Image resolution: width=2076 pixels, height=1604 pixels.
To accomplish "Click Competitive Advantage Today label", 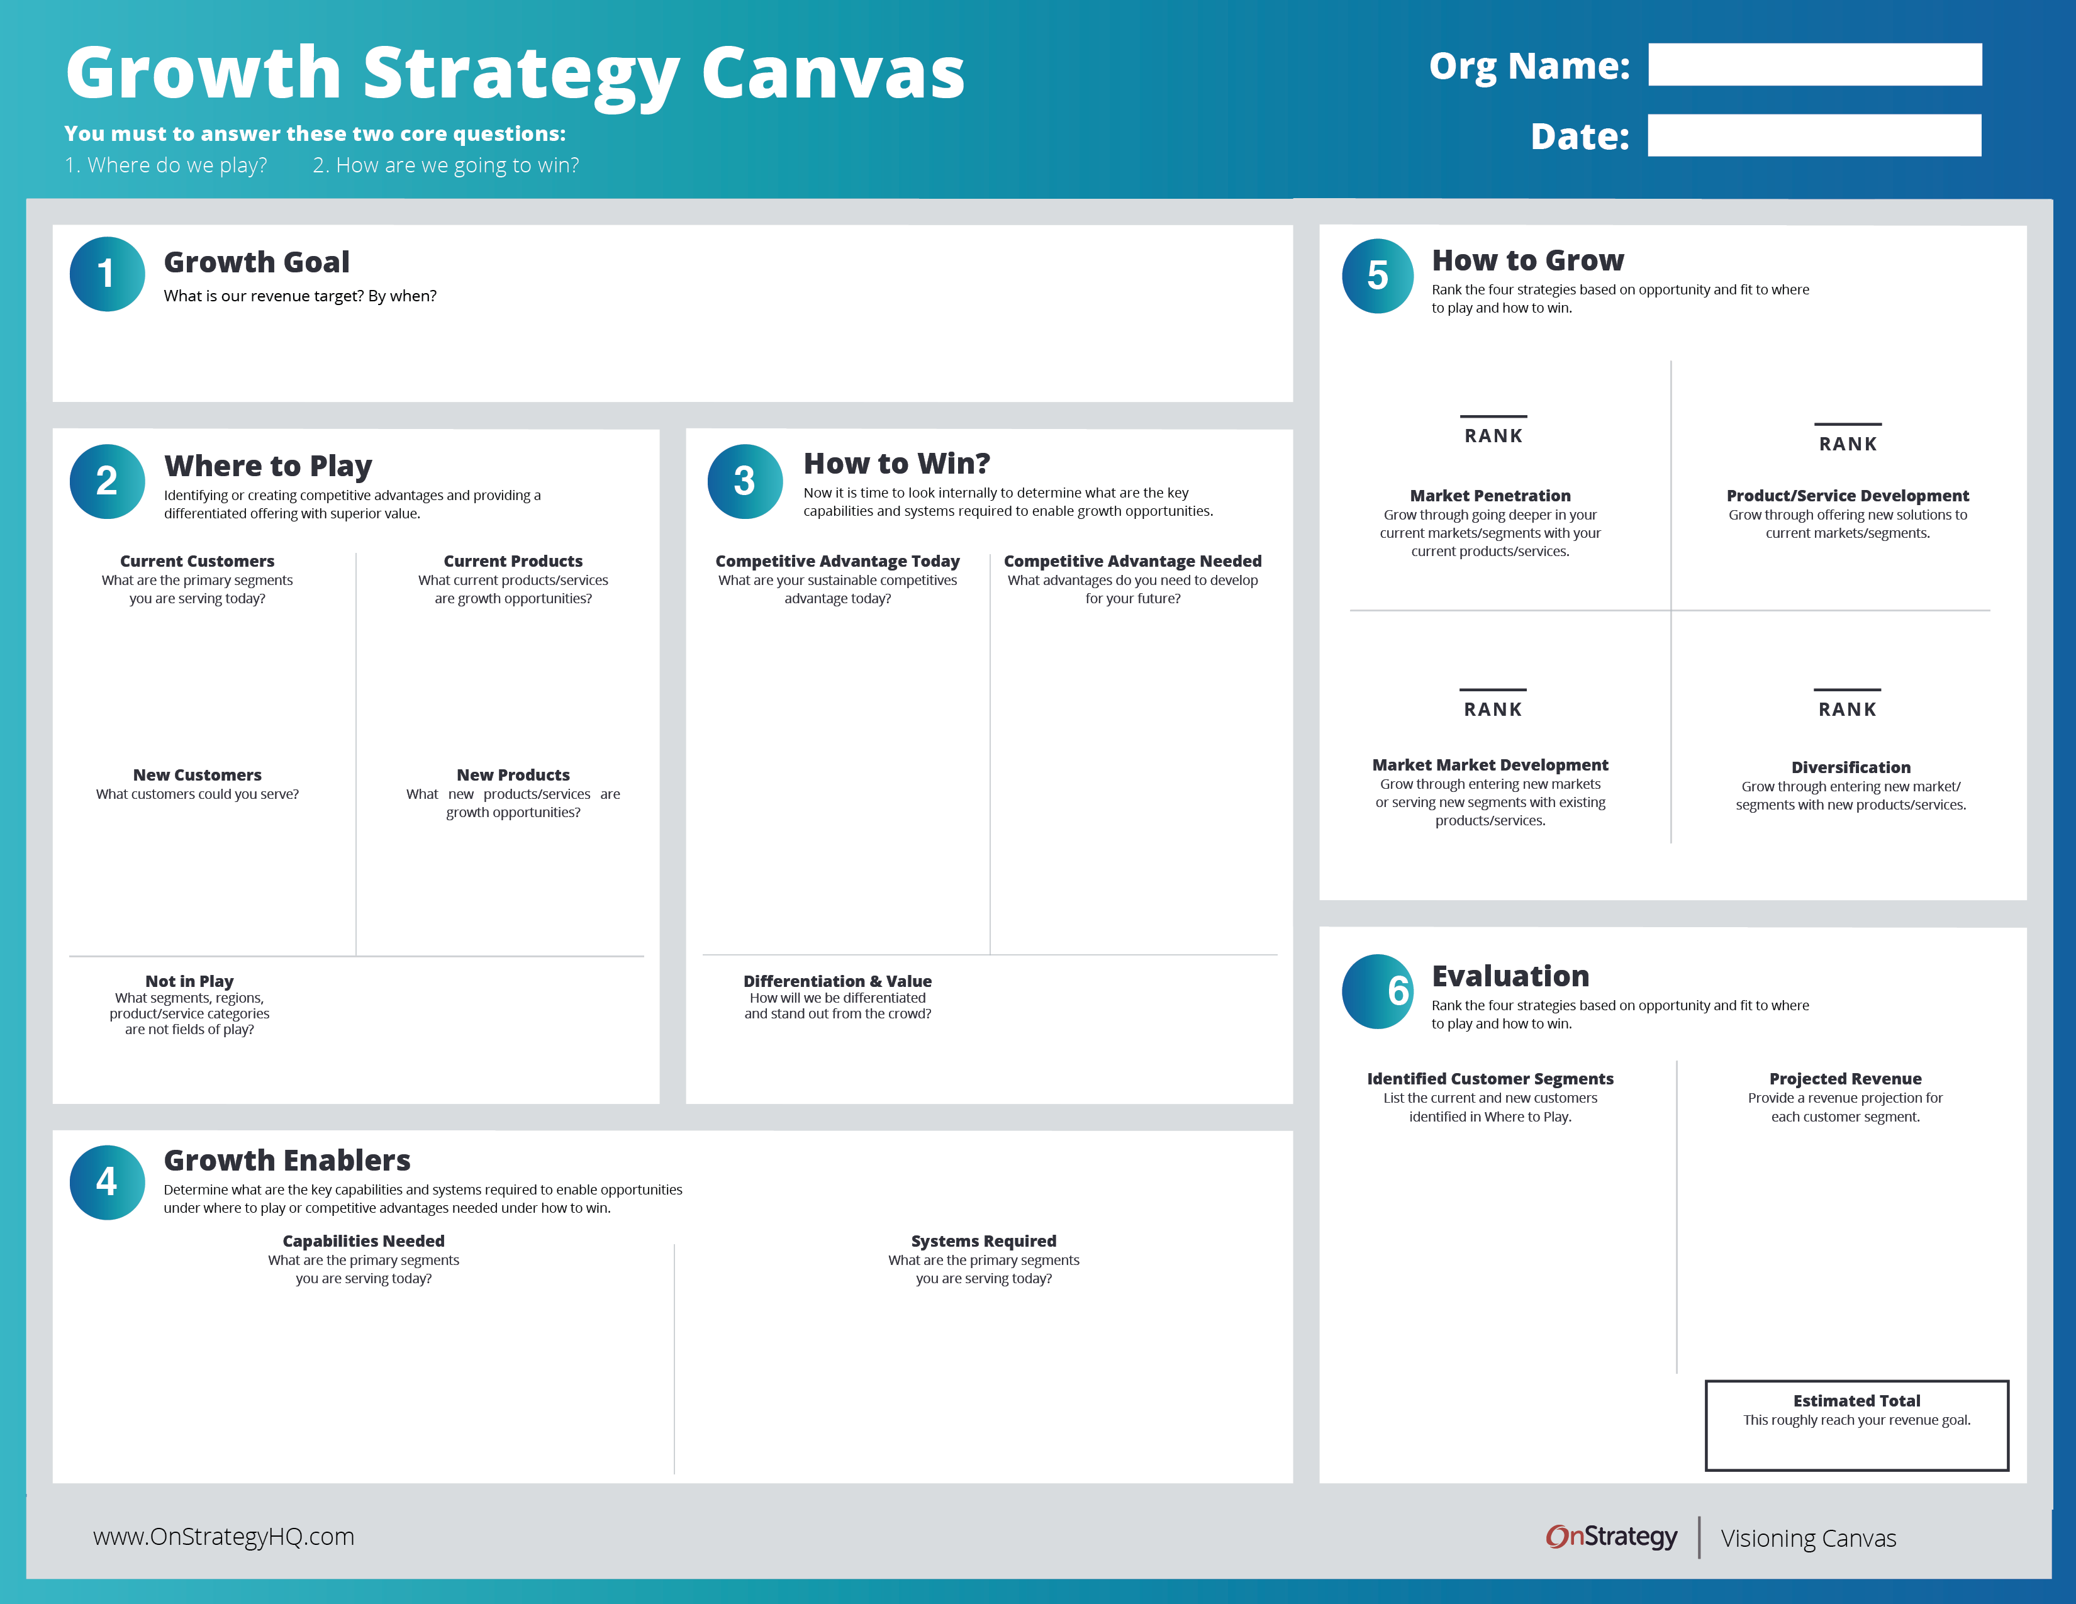I will click(837, 560).
